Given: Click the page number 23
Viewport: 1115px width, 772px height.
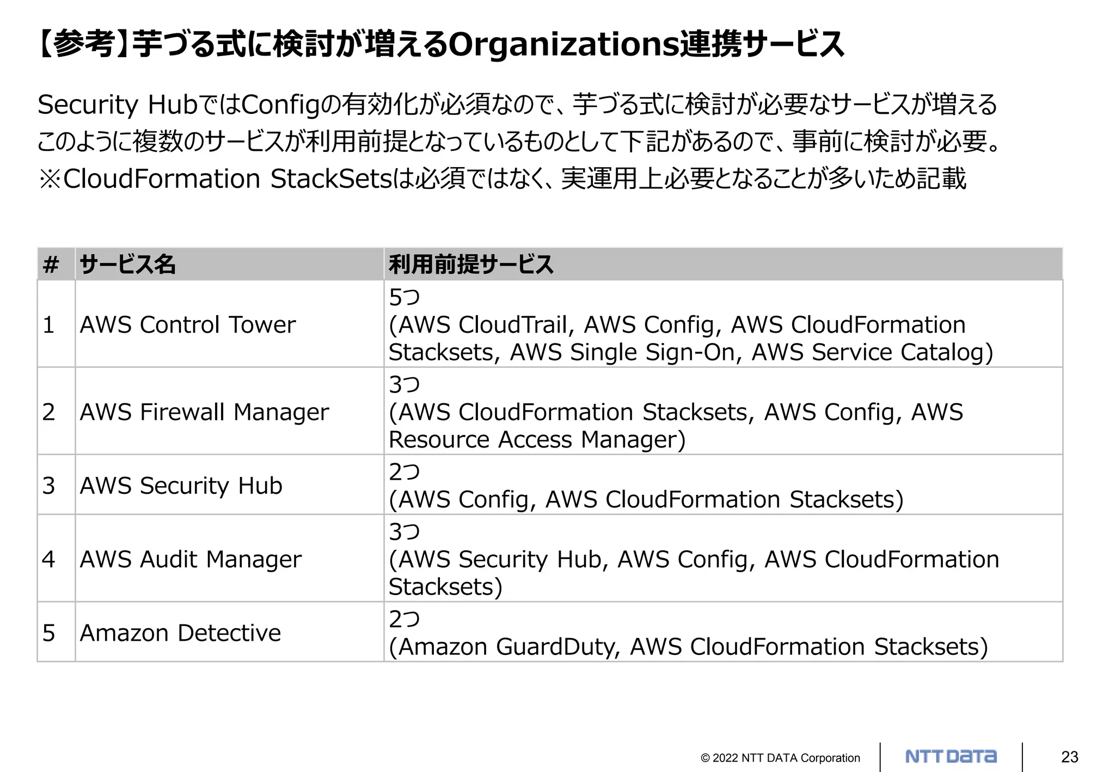Looking at the screenshot, I should (1070, 757).
